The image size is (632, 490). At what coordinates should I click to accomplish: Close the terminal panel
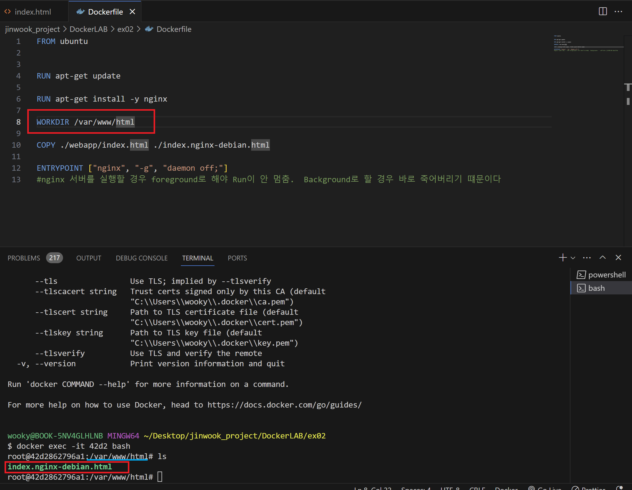618,257
